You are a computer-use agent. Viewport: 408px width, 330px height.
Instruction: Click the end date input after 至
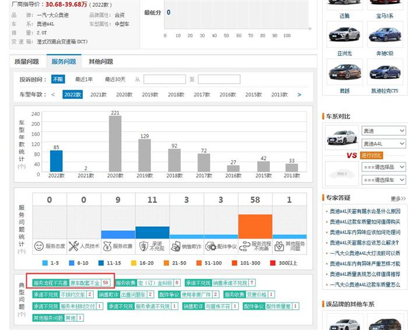pos(219,79)
